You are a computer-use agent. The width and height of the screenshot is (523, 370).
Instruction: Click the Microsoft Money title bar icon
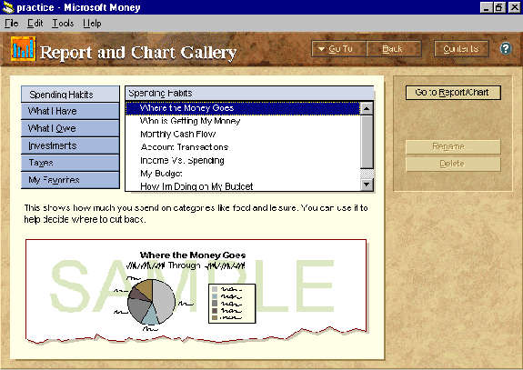pos(7,7)
